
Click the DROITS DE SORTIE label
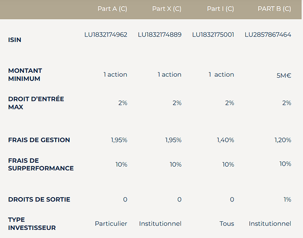(39, 199)
